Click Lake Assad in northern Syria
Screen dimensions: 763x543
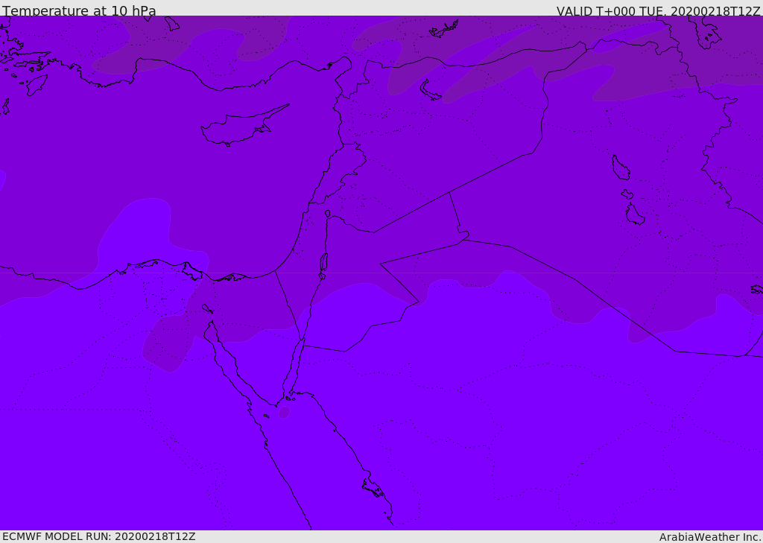pos(431,90)
